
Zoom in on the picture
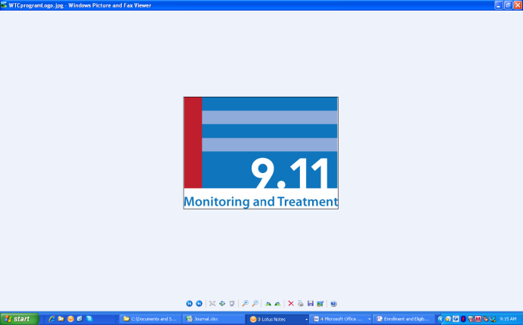[245, 303]
